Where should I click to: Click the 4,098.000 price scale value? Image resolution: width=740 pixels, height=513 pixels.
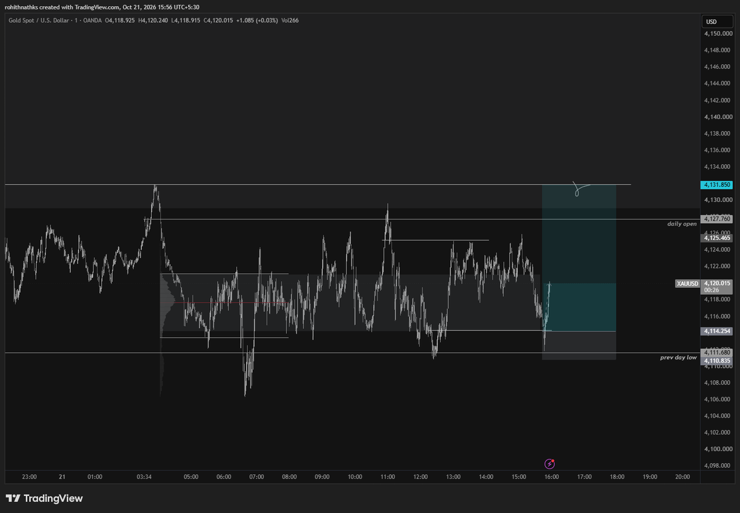click(718, 466)
